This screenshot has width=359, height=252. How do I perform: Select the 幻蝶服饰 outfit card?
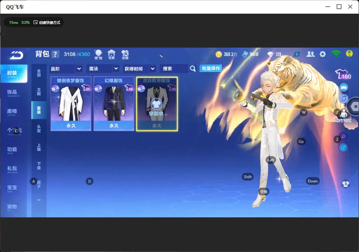click(114, 104)
